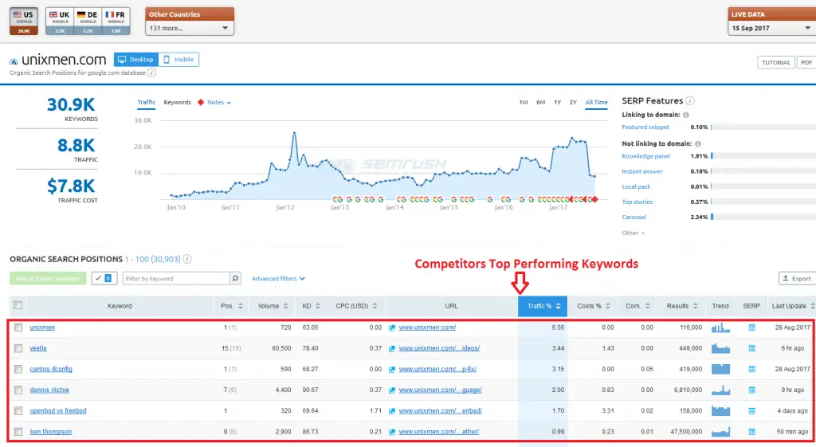Image resolution: width=816 pixels, height=447 pixels.
Task: Click the red diamond Notes marker icon
Action: (200, 103)
